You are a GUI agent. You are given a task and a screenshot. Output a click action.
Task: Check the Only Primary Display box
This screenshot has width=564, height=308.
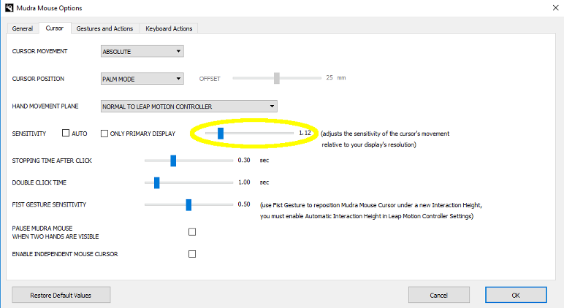104,134
